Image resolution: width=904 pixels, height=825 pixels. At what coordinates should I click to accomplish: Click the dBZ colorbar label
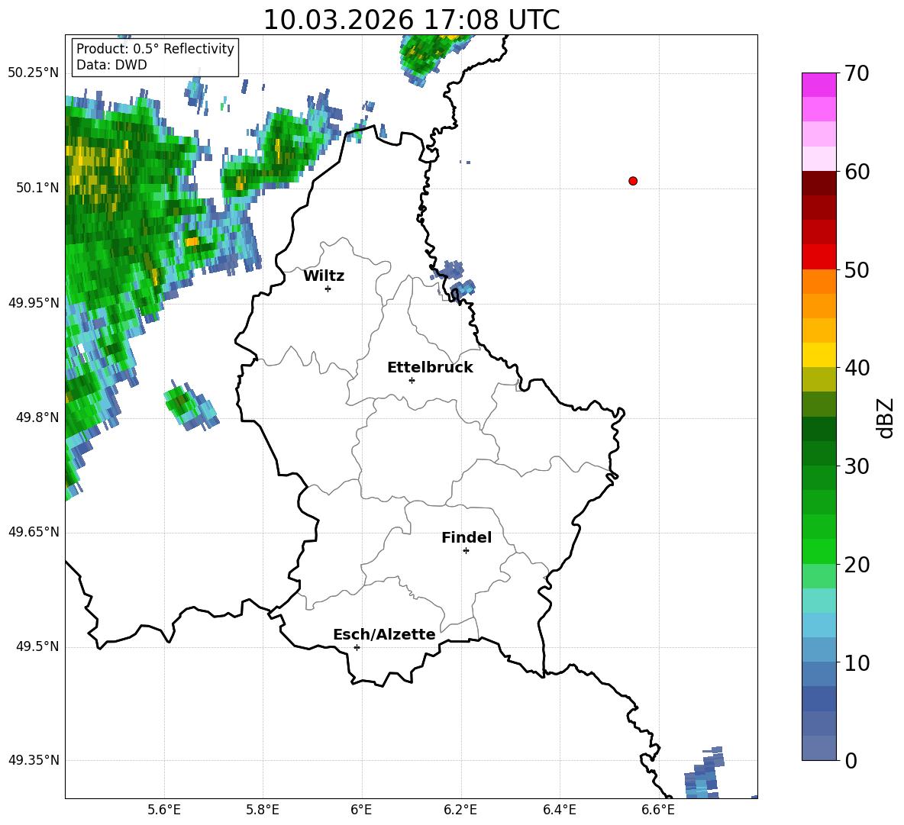pos(885,417)
